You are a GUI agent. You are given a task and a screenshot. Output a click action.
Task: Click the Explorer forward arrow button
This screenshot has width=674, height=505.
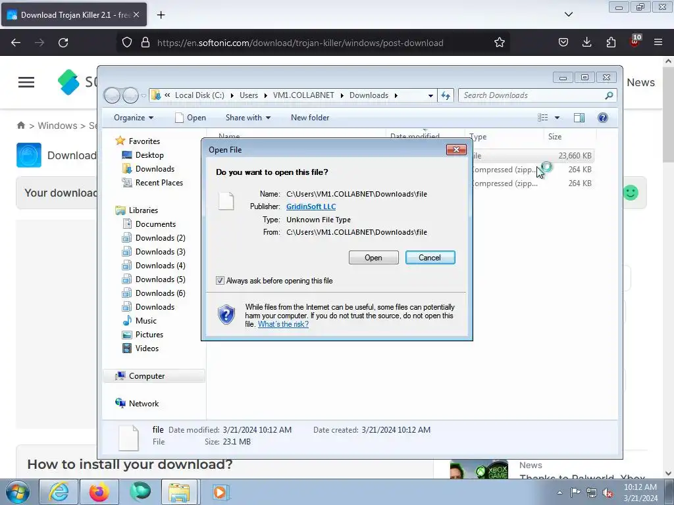click(131, 95)
